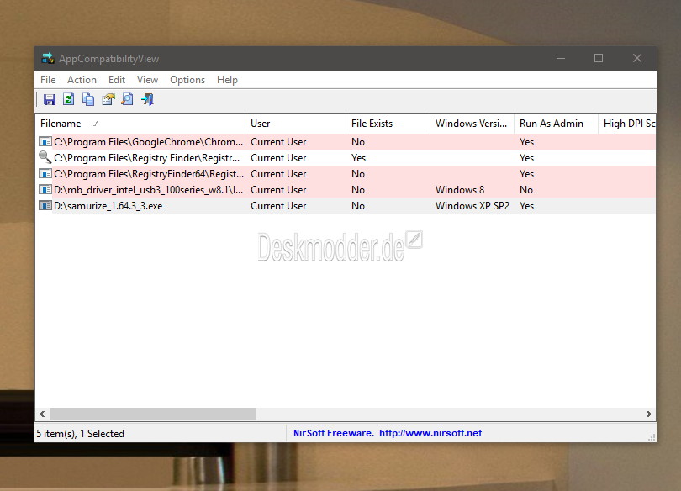Click 'Current User' in the GoogleChrome row
Screen dimensions: 681x491
[278, 142]
